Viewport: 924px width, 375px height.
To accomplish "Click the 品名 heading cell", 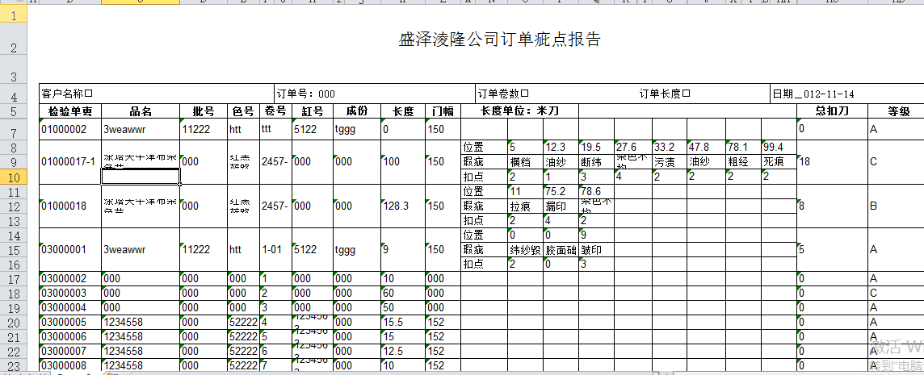I will coord(141,111).
